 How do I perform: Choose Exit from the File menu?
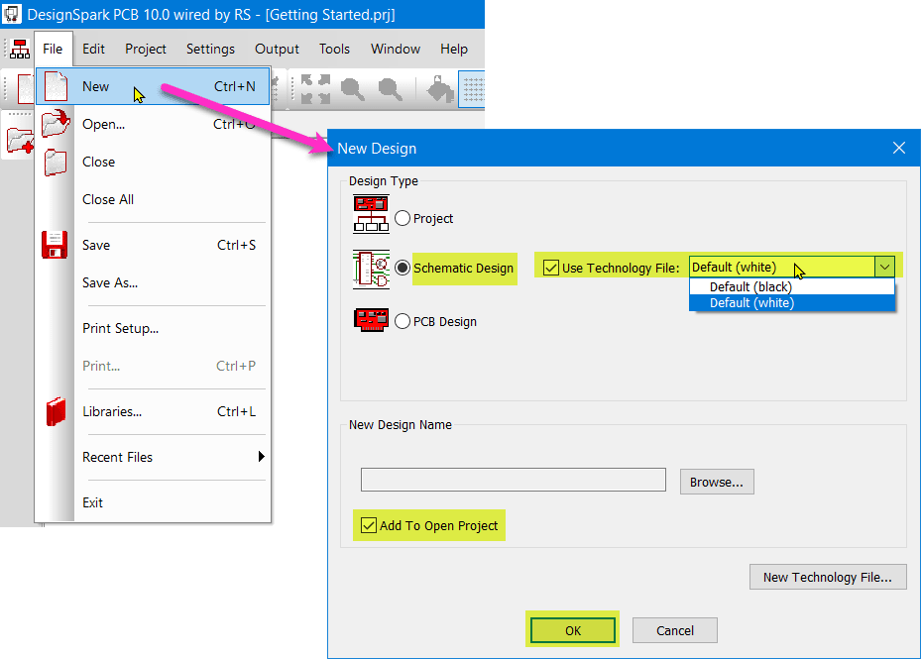point(153,502)
